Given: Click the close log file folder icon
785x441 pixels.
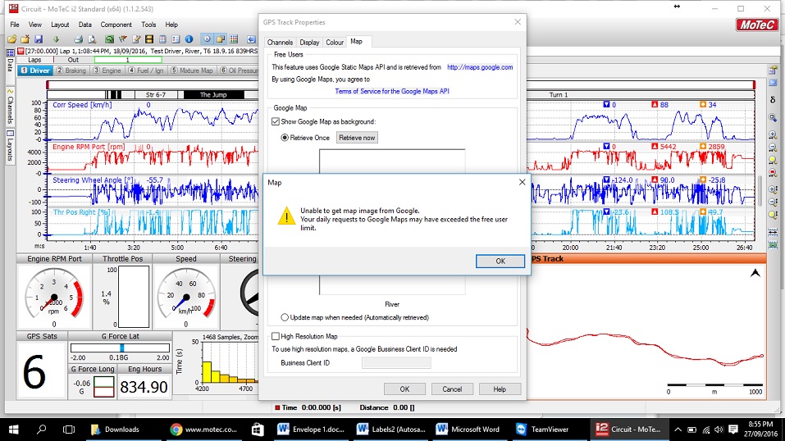Looking at the screenshot, I should (x=25, y=39).
